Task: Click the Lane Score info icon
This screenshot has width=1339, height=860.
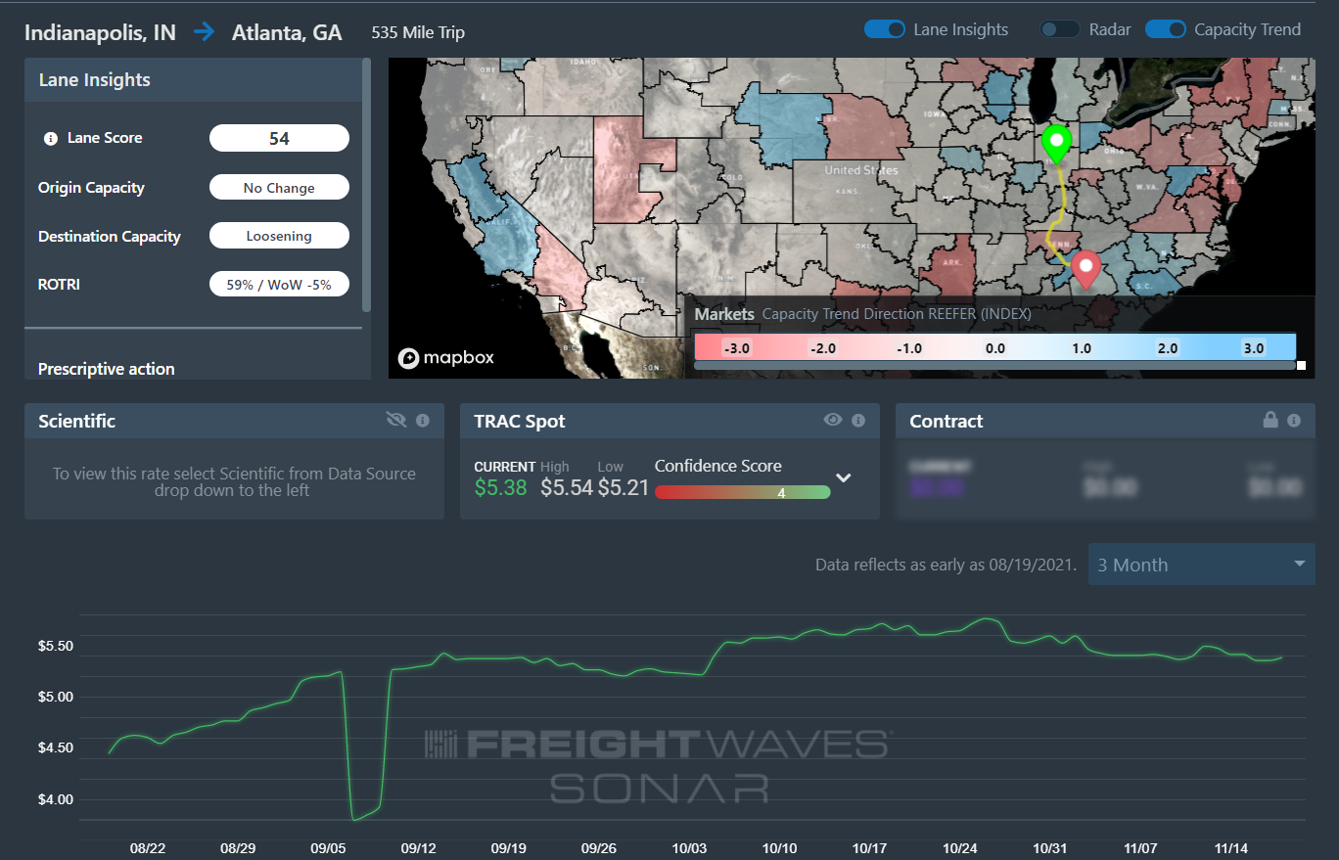Action: tap(51, 139)
